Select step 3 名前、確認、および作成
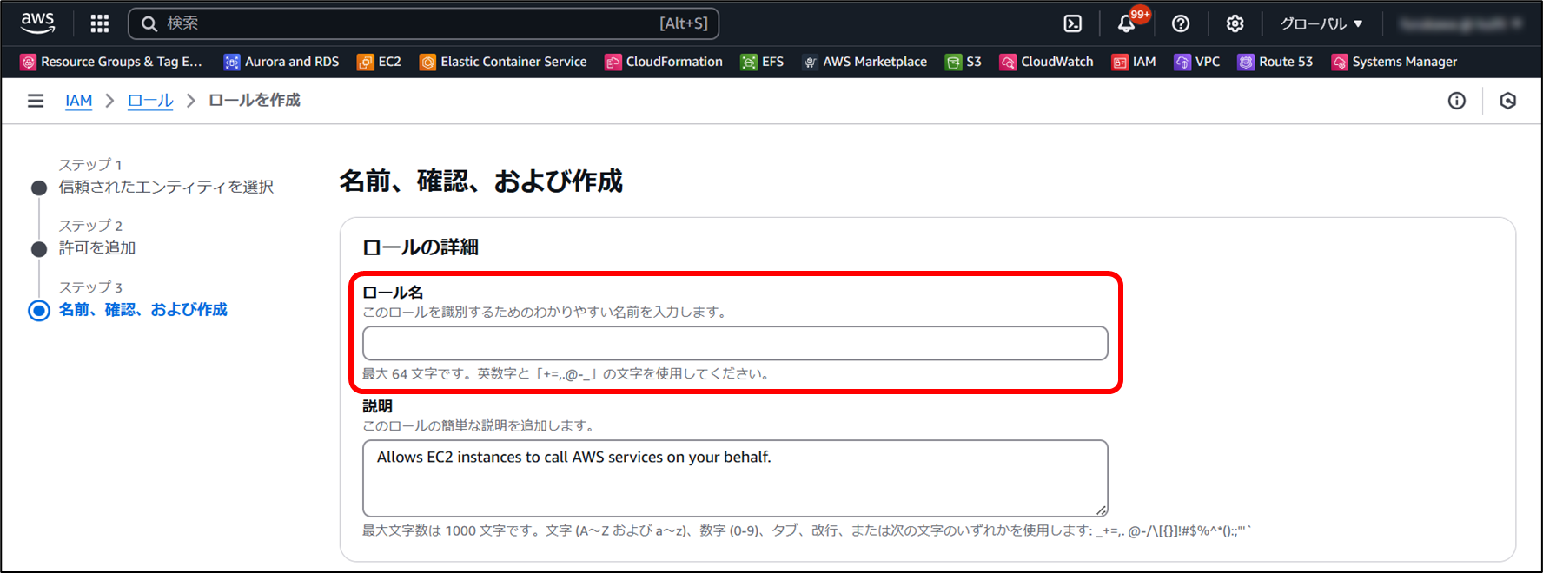Screen dimensions: 1543x573 point(142,309)
